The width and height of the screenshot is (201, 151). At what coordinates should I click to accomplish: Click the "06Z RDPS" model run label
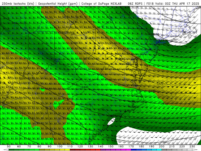(x=135, y=4)
